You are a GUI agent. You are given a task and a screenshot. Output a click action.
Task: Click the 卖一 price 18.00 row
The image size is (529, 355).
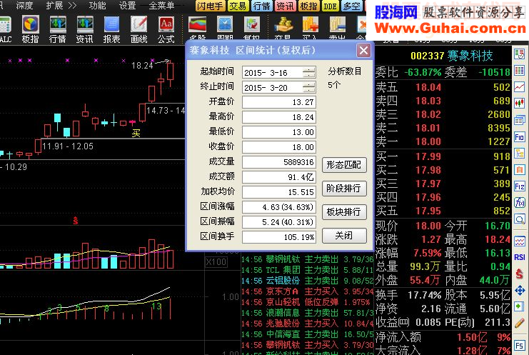tap(443, 141)
